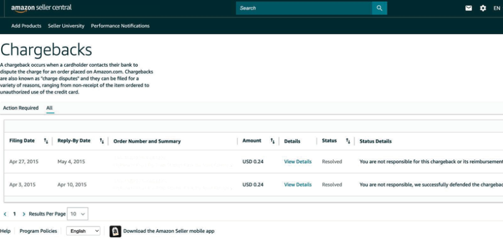
Task: Click the Apr 3, 2015 filing date
Action: (22, 185)
